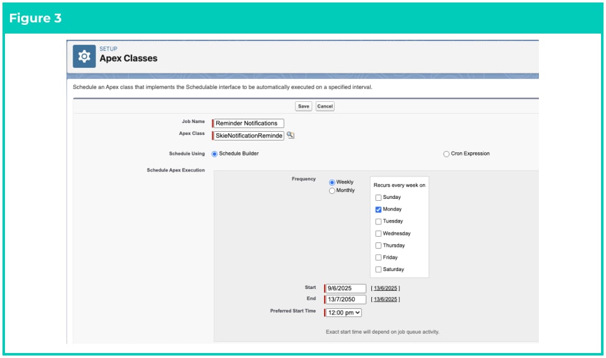Tick the Wednesday checkbox
Screen dimensions: 606x358
coord(378,234)
